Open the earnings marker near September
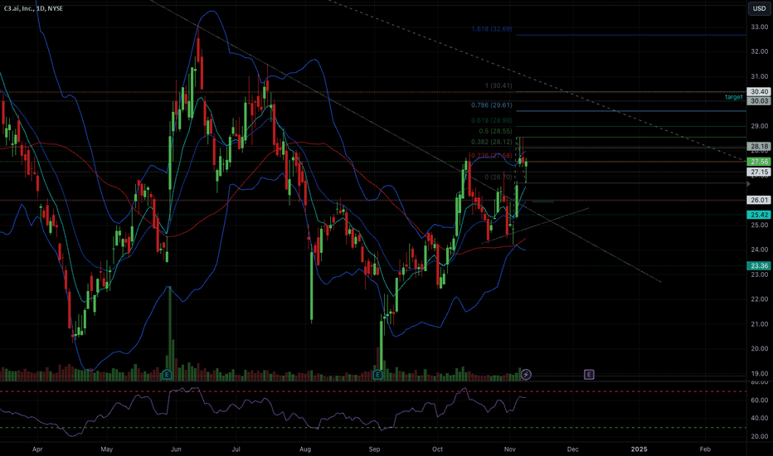 [x=377, y=375]
